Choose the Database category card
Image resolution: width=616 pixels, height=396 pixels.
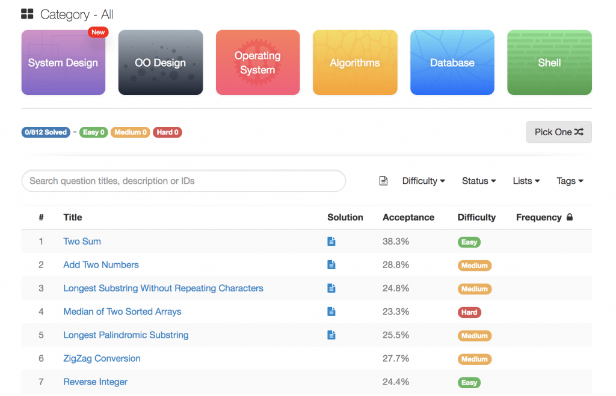[x=452, y=62]
